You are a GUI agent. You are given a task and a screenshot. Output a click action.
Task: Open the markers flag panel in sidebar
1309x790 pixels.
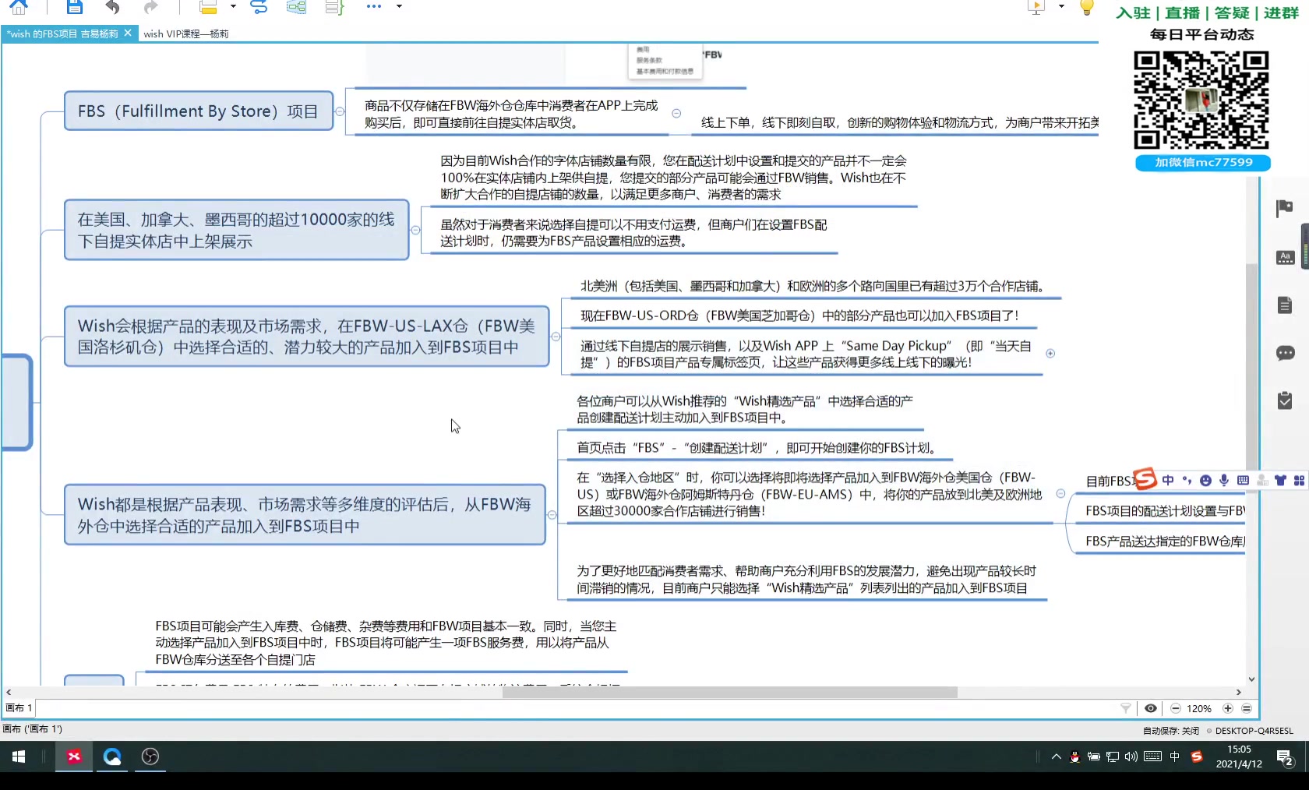click(x=1285, y=207)
